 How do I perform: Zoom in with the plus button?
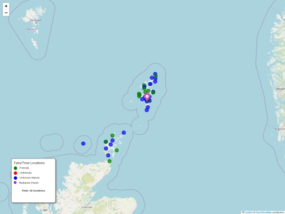[6, 6]
